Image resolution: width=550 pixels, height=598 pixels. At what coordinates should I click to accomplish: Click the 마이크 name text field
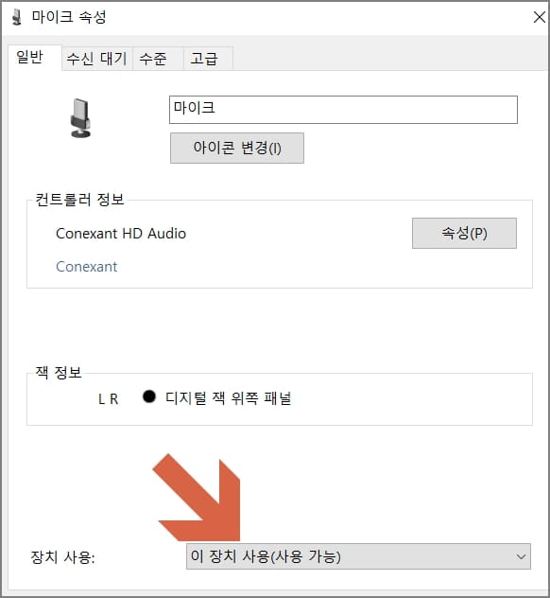(x=343, y=110)
